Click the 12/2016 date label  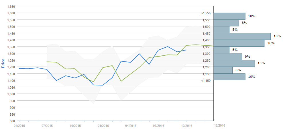[x=220, y=125]
